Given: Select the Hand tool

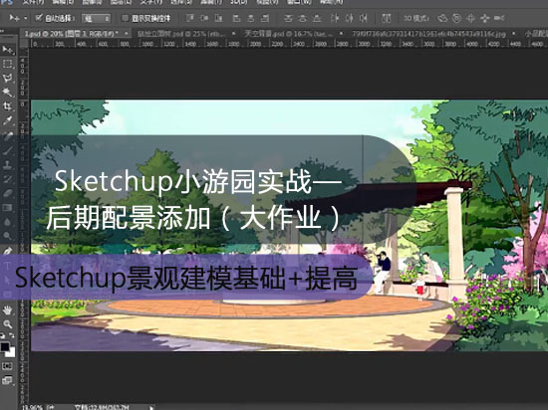Looking at the screenshot, I should tap(7, 309).
